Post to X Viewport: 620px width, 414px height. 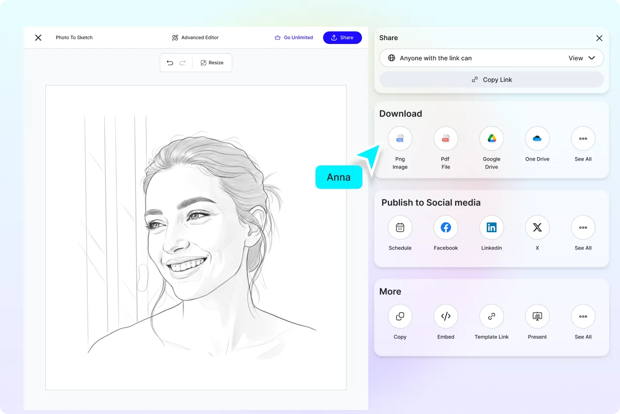point(537,227)
